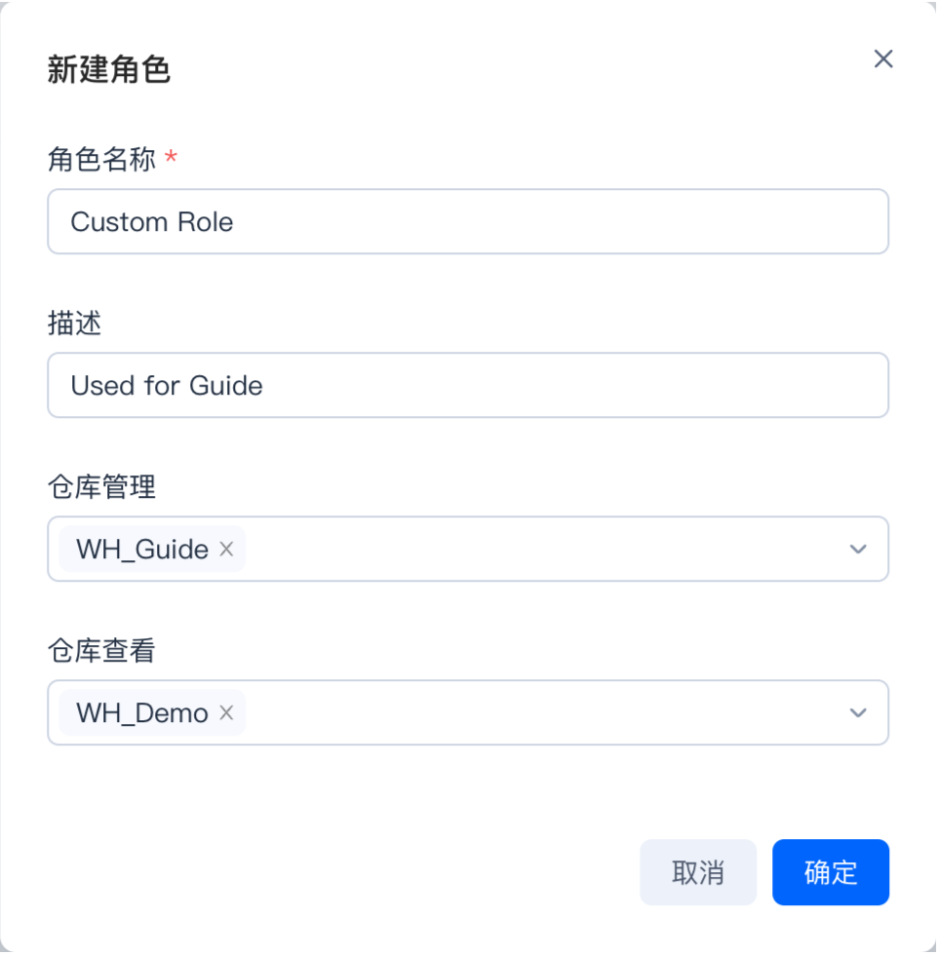
Task: Click the red required asterisk
Action: 172,159
